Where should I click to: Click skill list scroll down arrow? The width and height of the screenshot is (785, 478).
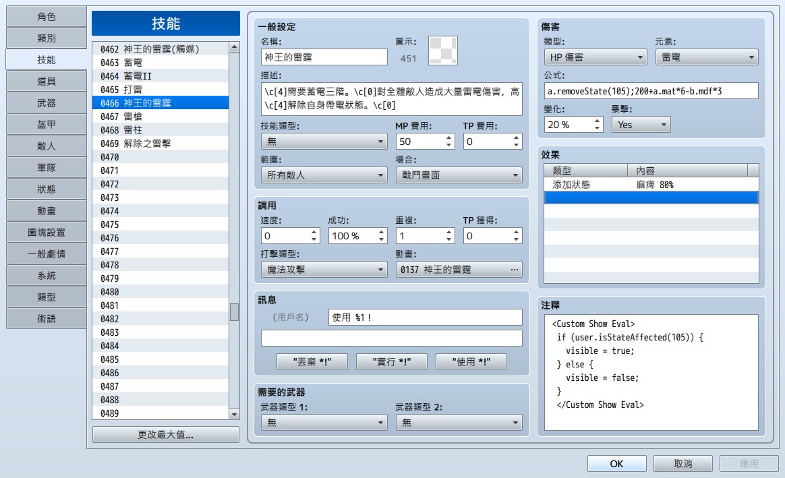234,415
